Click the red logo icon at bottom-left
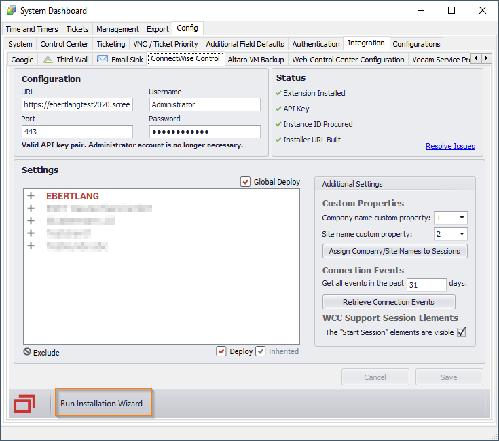 coord(24,403)
